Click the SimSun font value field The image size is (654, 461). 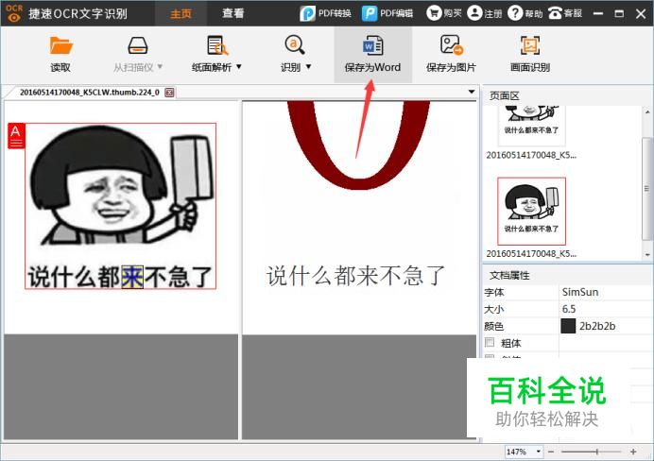click(606, 292)
